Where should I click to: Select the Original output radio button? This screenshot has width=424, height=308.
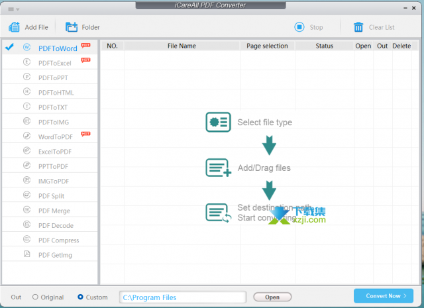pyautogui.click(x=35, y=297)
